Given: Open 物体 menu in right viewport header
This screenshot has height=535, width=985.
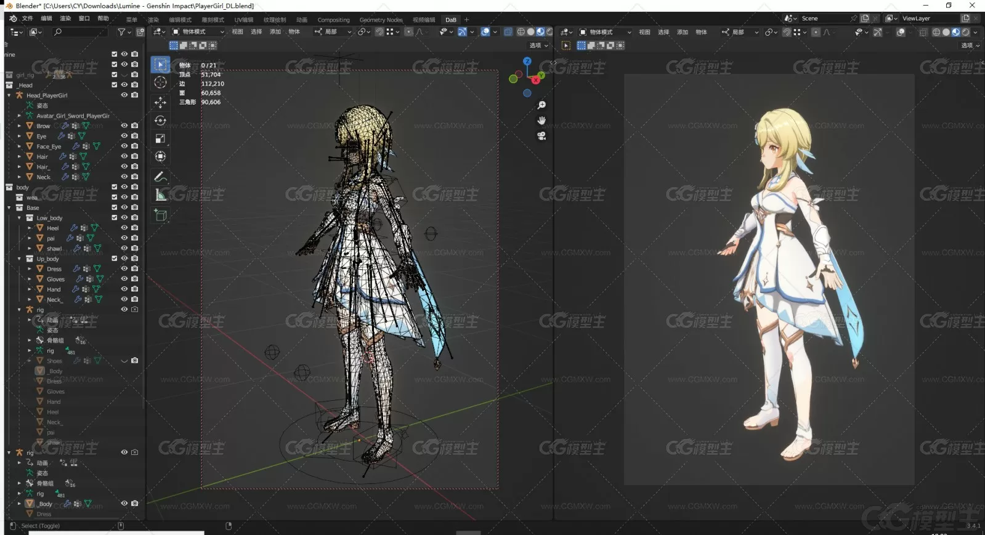Looking at the screenshot, I should coord(702,32).
